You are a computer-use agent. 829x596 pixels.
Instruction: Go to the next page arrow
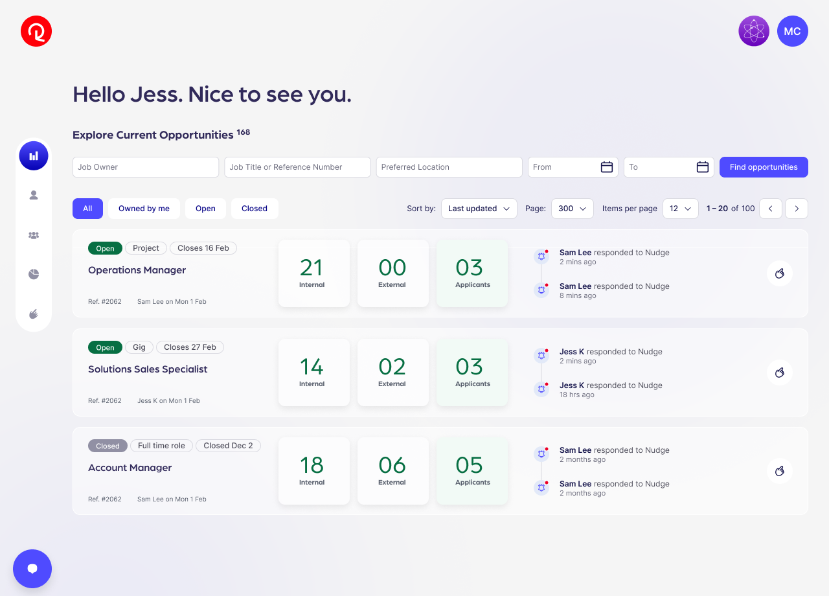(797, 209)
